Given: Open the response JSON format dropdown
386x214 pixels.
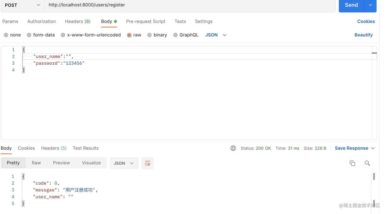Looking at the screenshot, I should 124,163.
